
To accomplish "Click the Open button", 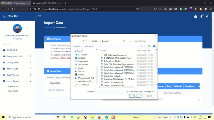I will 135,96.
